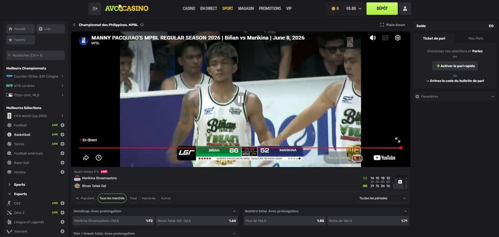Toggle video closed captions CC icon
The width and height of the screenshot is (499, 237).
tap(385, 38)
